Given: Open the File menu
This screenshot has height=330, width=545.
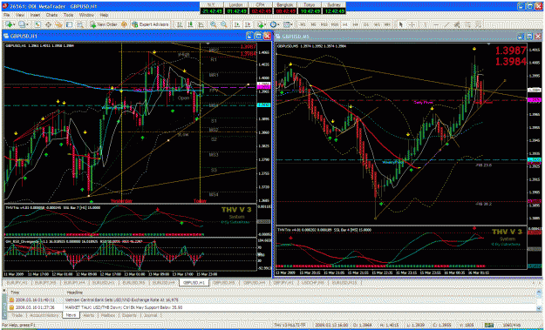Looking at the screenshot, I should coord(6,16).
